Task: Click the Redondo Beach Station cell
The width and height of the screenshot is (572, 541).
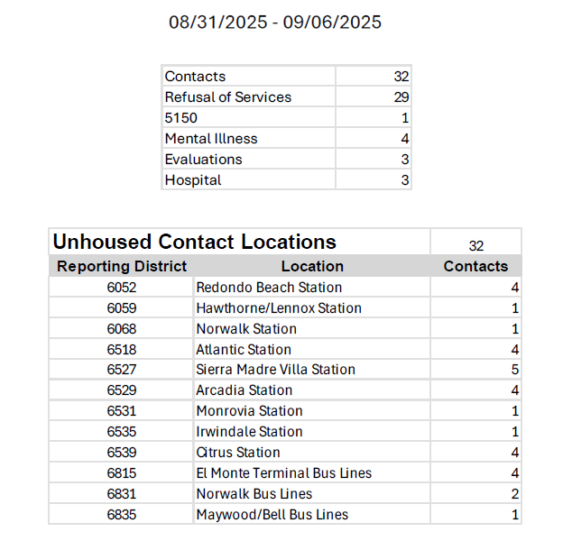Action: [x=269, y=288]
